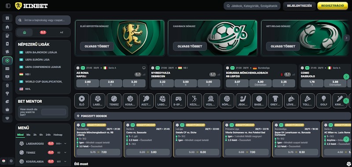
Task: Select the Toll... badminton tile
Action: point(308,101)
